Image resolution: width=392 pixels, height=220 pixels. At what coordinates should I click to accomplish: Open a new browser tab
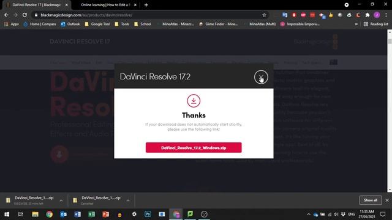point(146,5)
